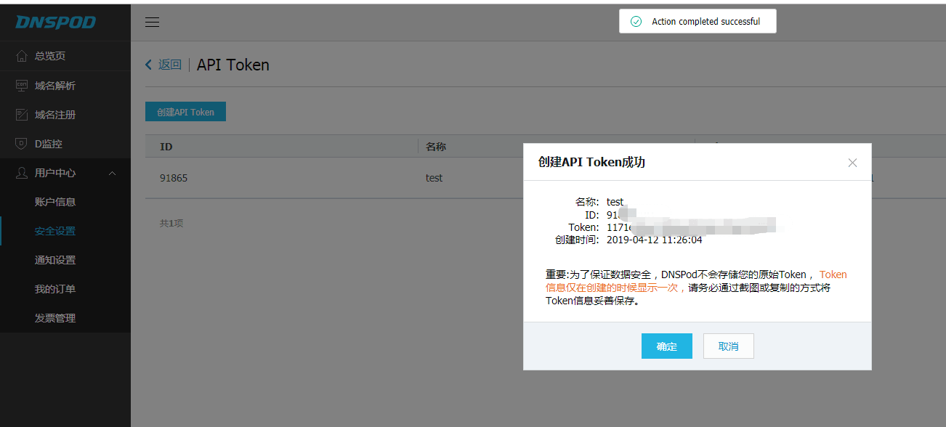Click the D监控 shield icon

pos(21,144)
